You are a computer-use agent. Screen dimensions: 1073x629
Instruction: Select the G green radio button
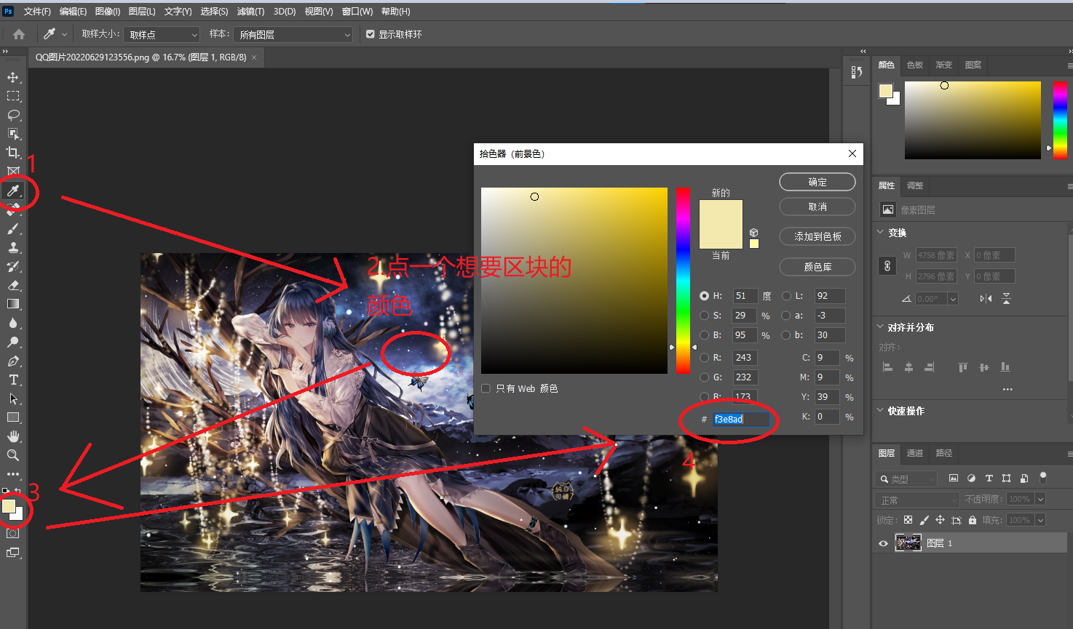[704, 377]
